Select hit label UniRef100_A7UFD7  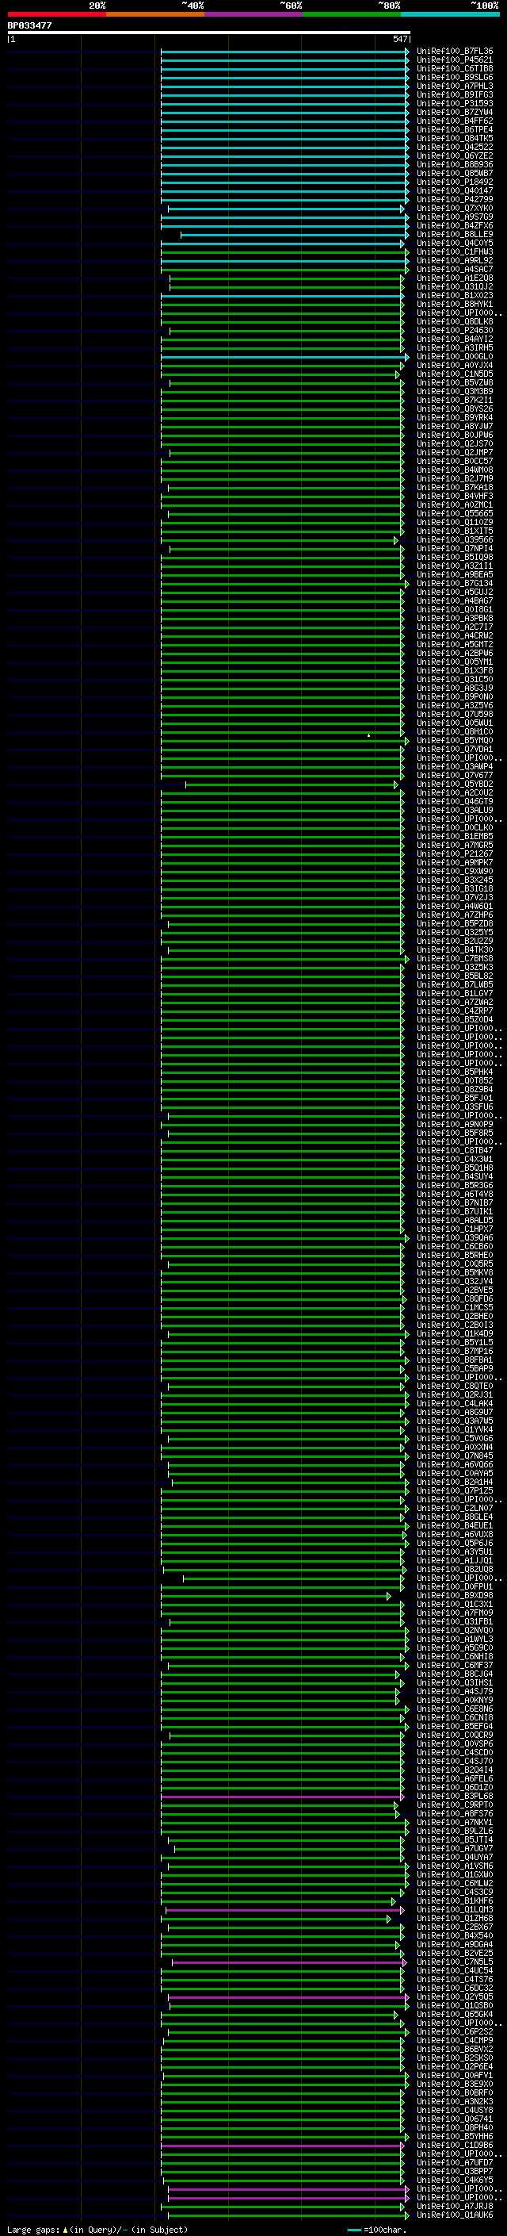(455, 2162)
